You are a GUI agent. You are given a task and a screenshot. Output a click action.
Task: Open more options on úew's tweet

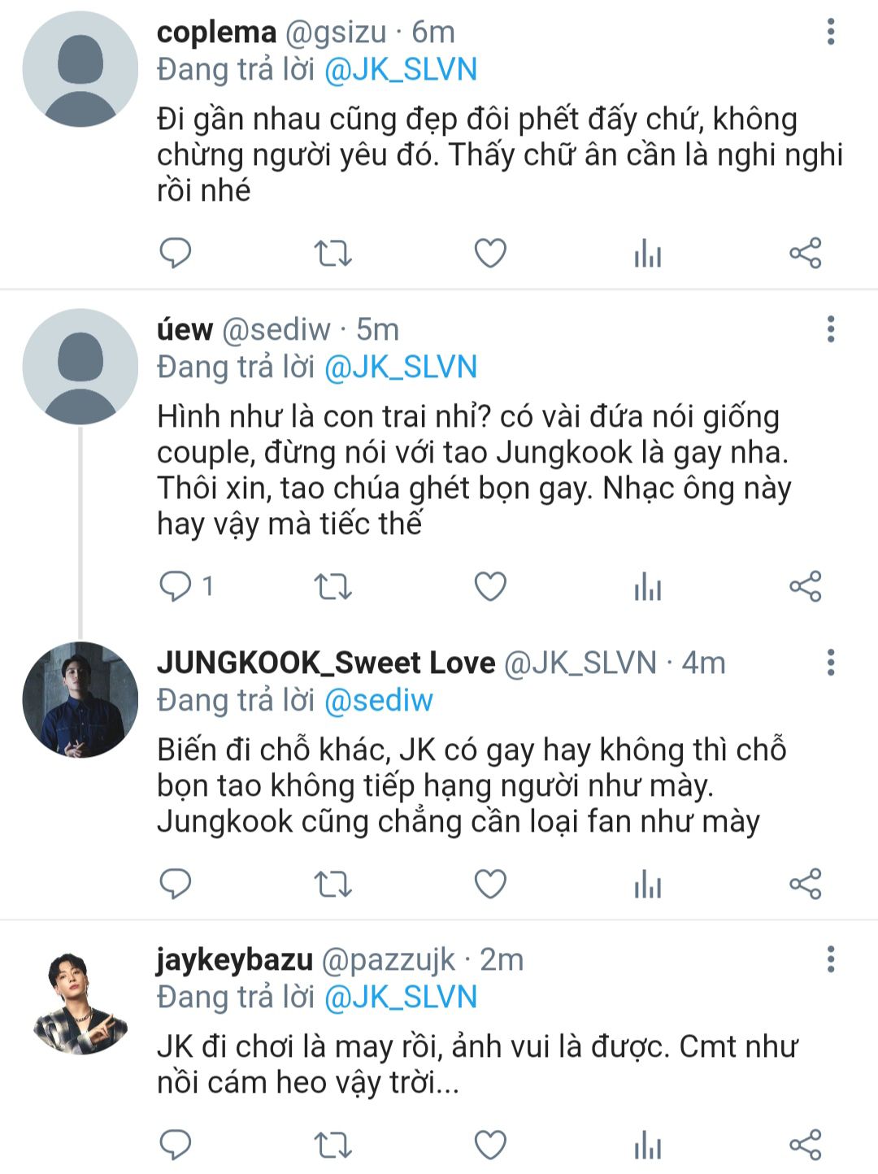click(x=830, y=329)
